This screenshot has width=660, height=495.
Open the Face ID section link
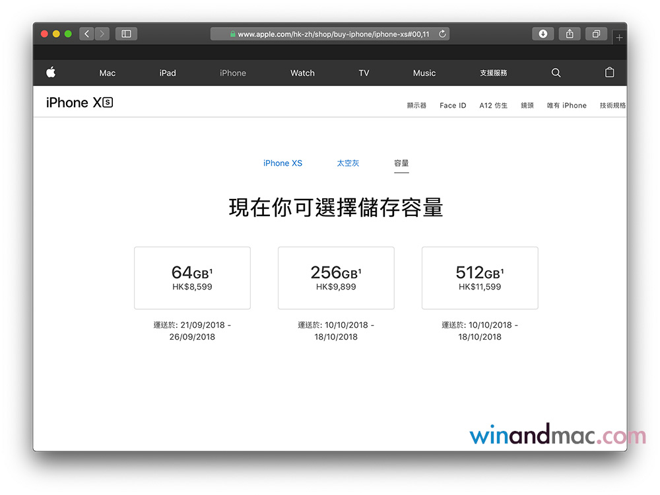click(453, 105)
